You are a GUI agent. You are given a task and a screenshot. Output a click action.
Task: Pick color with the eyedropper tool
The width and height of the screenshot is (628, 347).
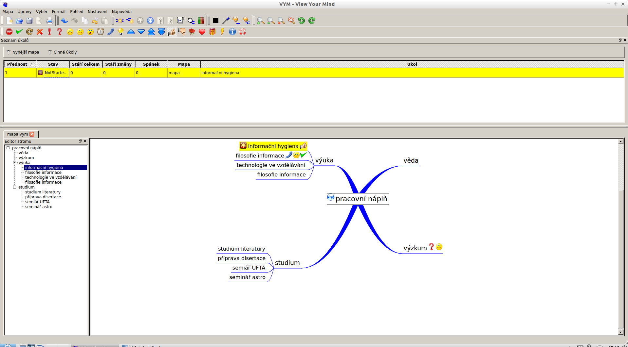pos(226,21)
